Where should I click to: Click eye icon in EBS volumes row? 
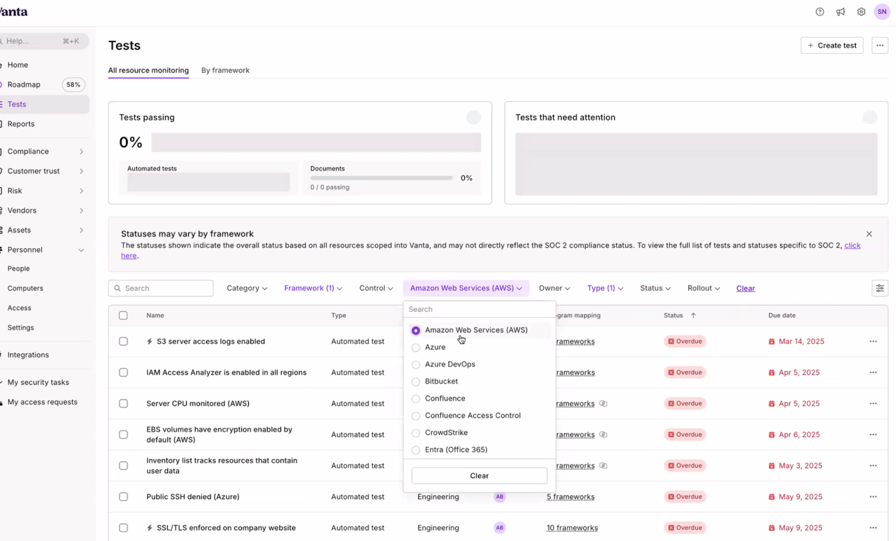tap(603, 435)
